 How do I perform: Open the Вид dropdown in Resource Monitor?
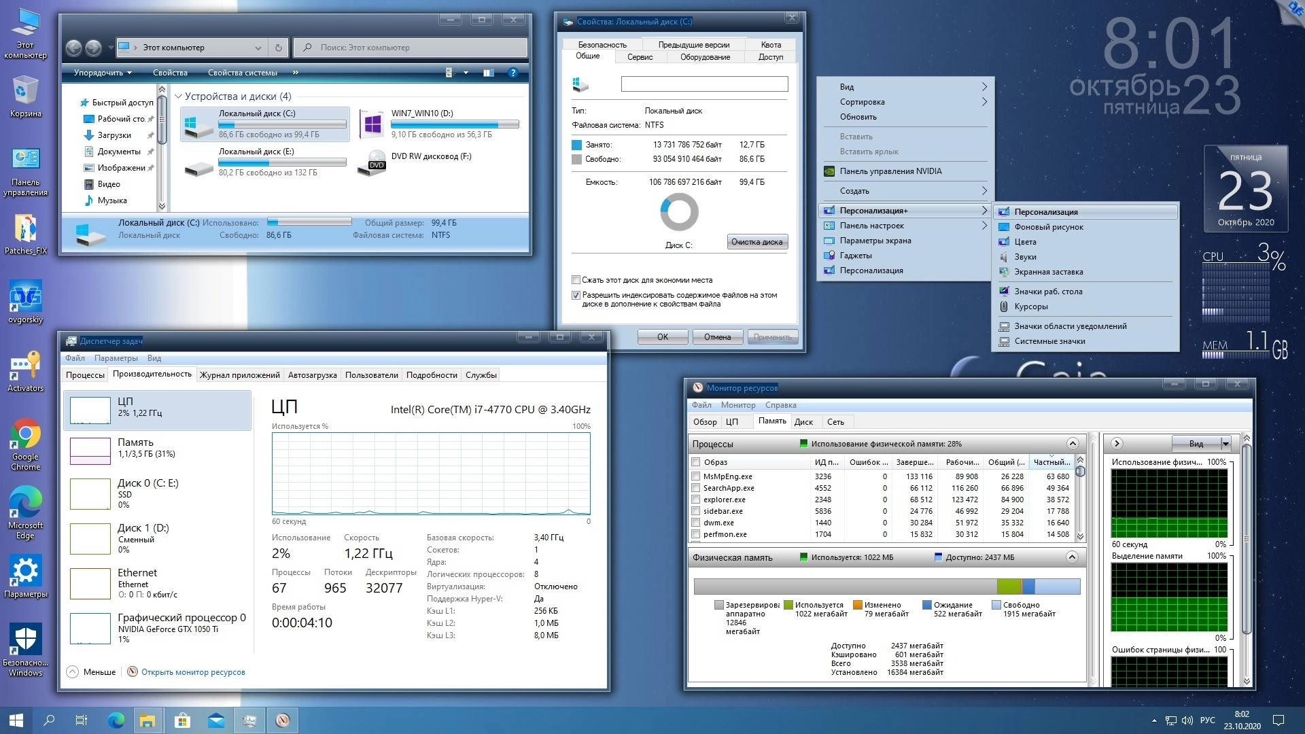click(x=1223, y=443)
